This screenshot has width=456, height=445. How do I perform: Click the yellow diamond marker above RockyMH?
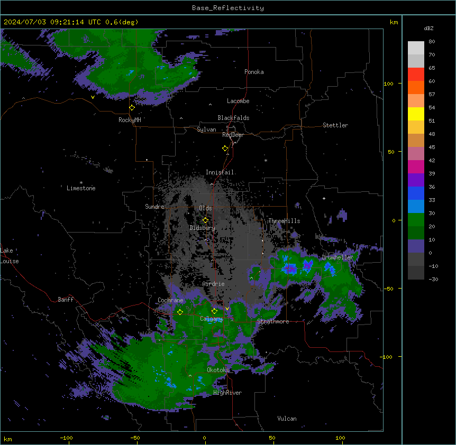point(132,108)
